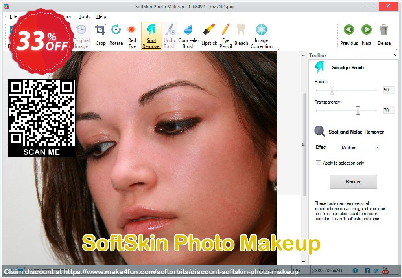Screen dimensions: 402x278
Task: Click the vertical scrollbar thumb
Action: pos(304,144)
